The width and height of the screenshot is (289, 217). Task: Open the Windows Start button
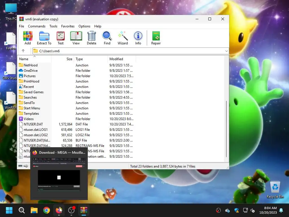(9, 210)
